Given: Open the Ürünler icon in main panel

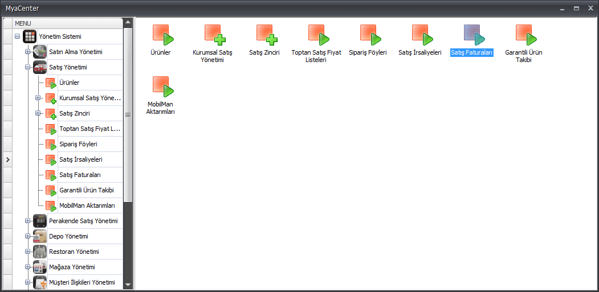Looking at the screenshot, I should pos(162,35).
